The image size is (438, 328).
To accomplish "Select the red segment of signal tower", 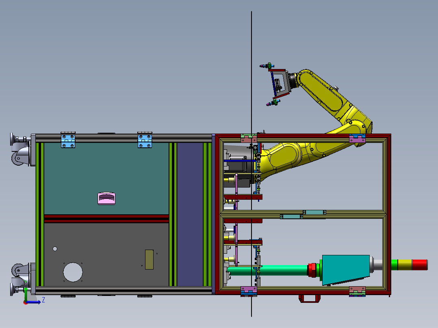I will (x=420, y=265).
